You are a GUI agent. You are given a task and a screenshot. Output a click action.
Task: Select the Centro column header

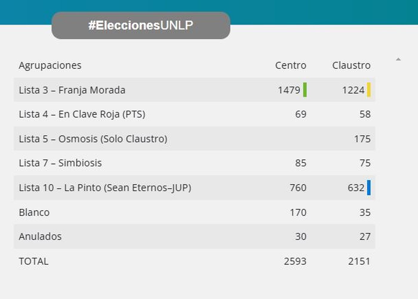pos(291,65)
